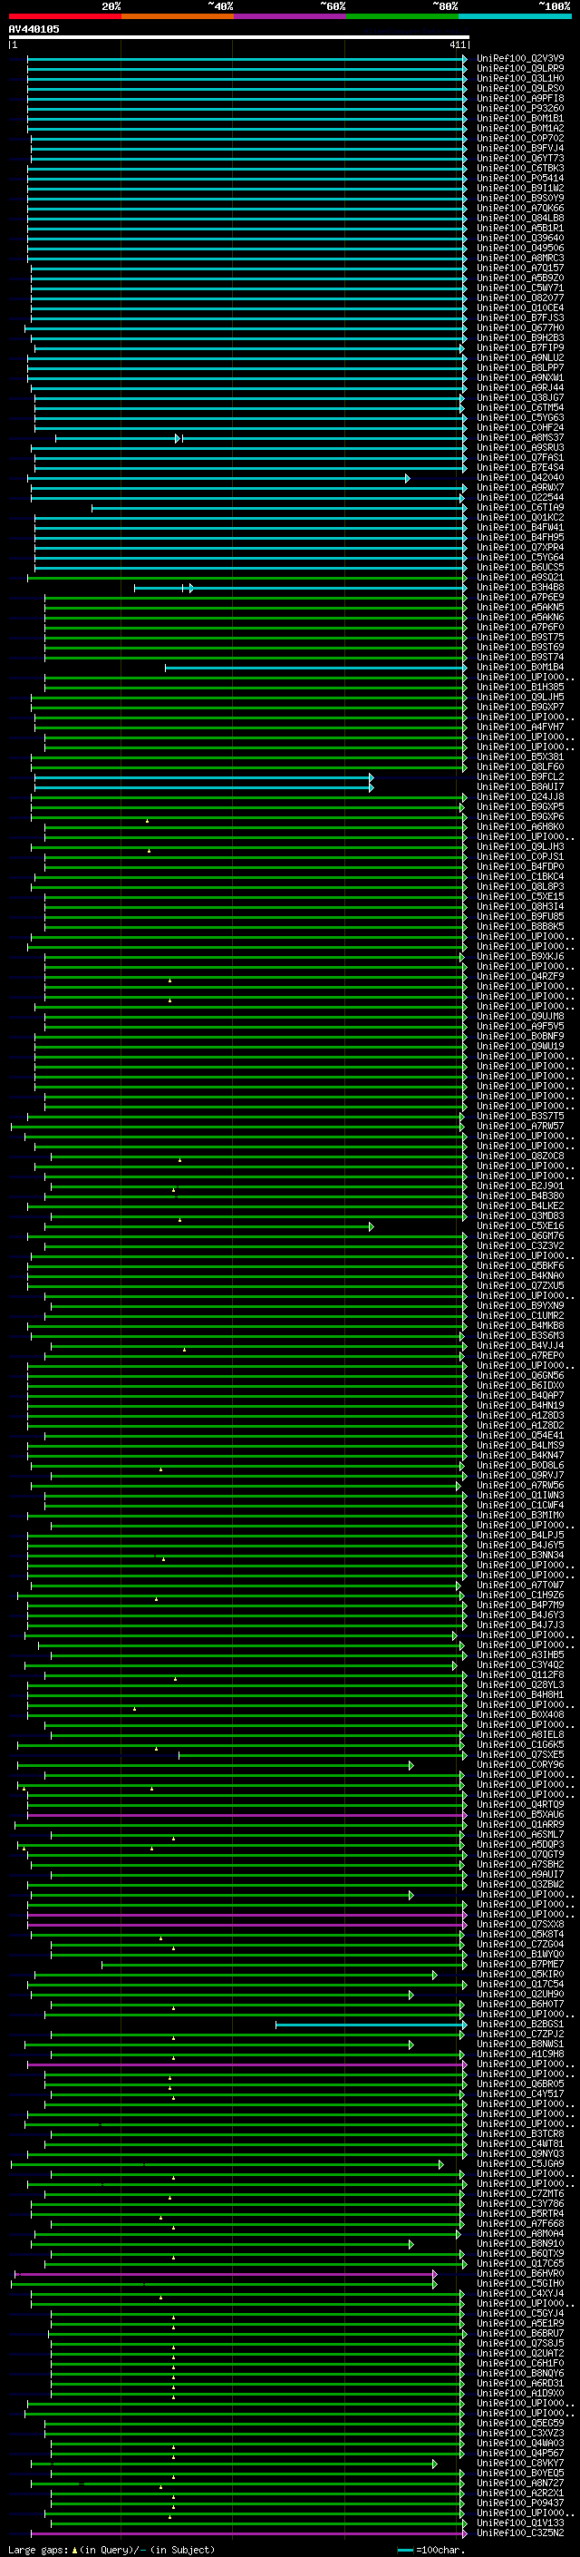The height and width of the screenshot is (2557, 580).
Task: Select UniRef100_Q9RVJ7 label
Action: tap(520, 1476)
